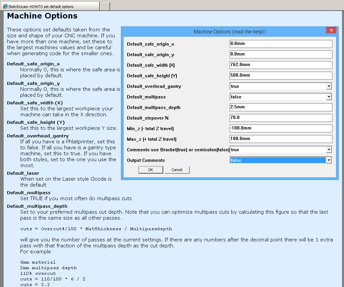This screenshot has width=344, height=287.
Task: Open the Output Comments dropdown arrow
Action: (329, 161)
